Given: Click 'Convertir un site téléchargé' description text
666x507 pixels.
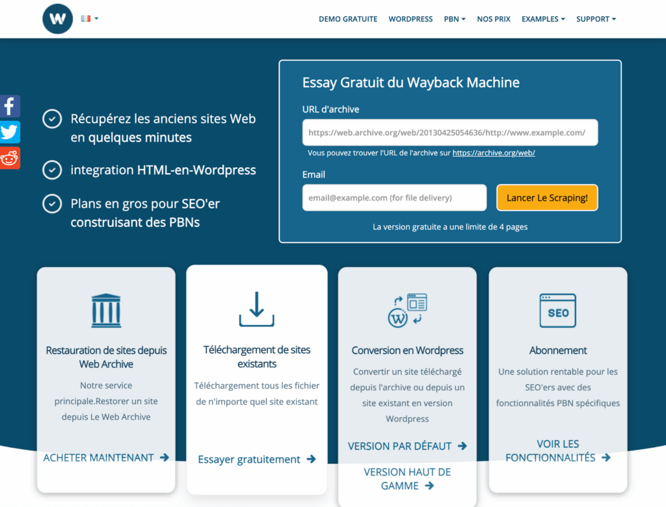Looking at the screenshot, I should [407, 395].
